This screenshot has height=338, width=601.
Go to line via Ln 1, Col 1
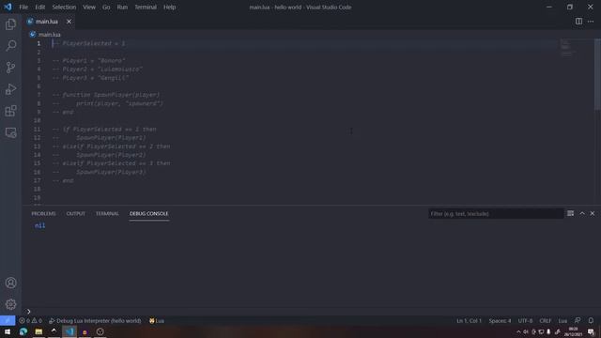point(469,321)
